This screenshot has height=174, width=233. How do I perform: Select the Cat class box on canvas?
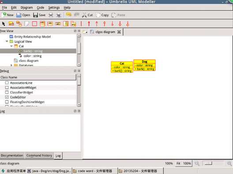(x=122, y=67)
